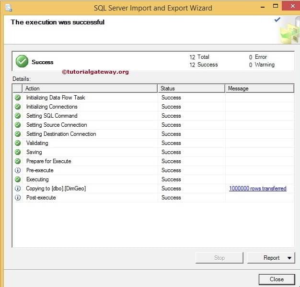
Task: Click the info icon beside Post-execute
Action: coord(18,198)
